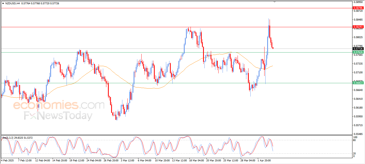
Task: Click the 28 Mar 04:00 time label
Action: 247,161
